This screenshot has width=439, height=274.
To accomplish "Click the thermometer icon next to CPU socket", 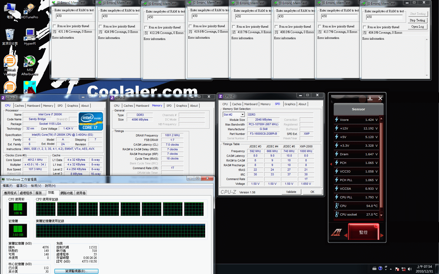I will click(337, 214).
